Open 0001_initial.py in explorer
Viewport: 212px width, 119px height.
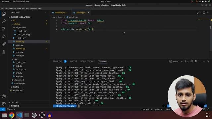[24, 34]
